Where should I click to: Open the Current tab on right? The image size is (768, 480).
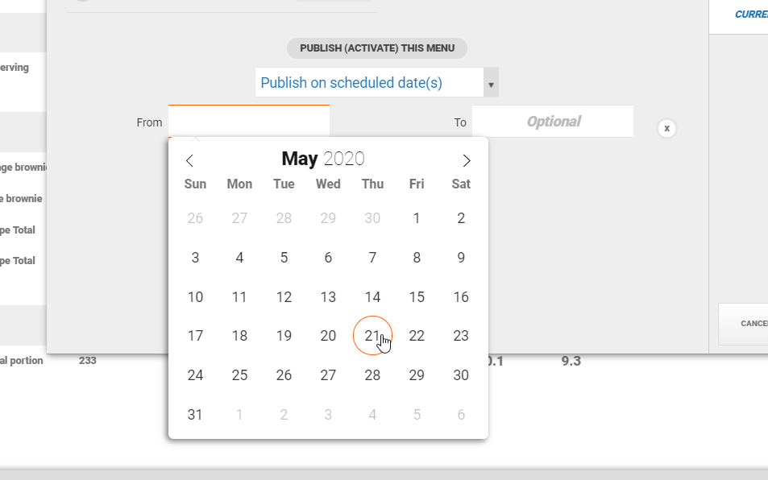click(x=750, y=14)
